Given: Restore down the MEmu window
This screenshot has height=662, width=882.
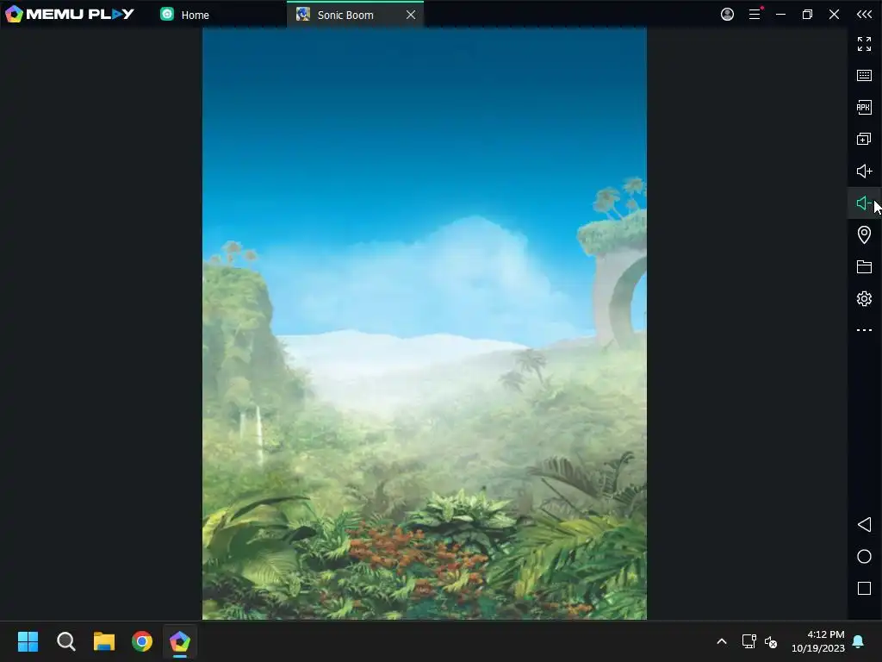Looking at the screenshot, I should click(807, 14).
